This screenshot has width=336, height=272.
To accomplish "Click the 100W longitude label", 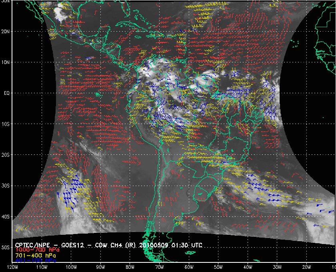I will pyautogui.click(x=71, y=267).
